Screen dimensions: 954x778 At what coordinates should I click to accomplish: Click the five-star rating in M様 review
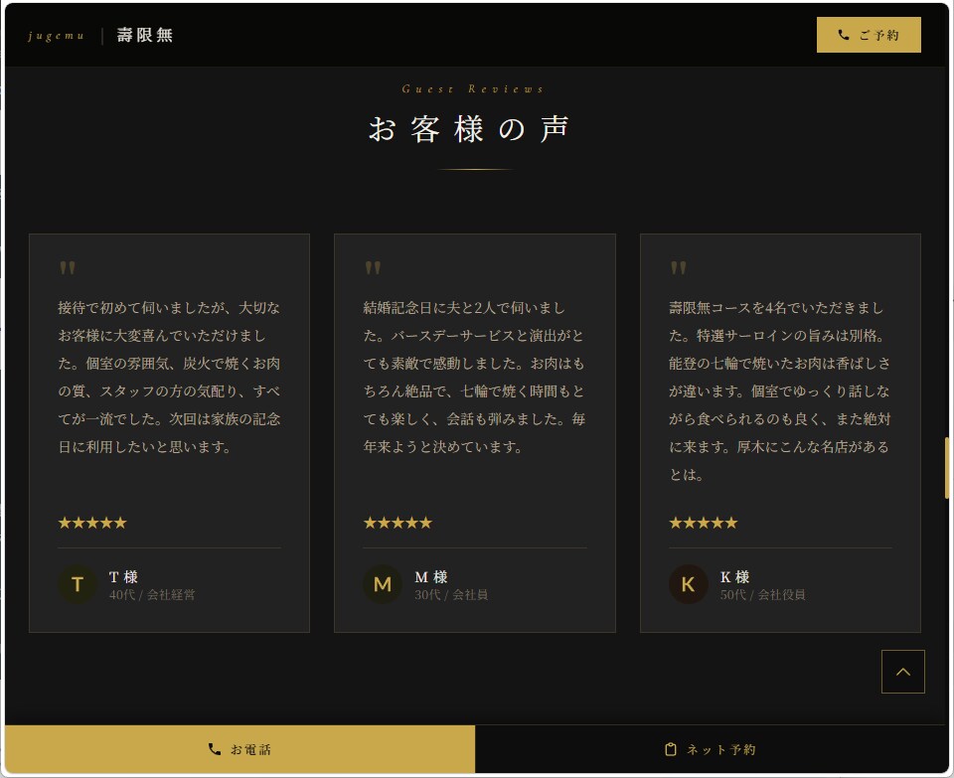(397, 523)
